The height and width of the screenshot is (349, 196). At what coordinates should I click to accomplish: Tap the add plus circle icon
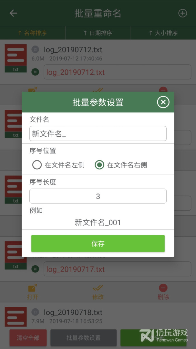pyautogui.click(x=182, y=13)
